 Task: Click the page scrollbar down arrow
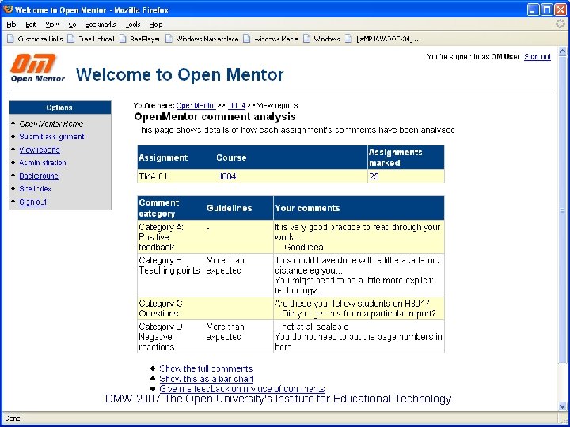pos(562,406)
